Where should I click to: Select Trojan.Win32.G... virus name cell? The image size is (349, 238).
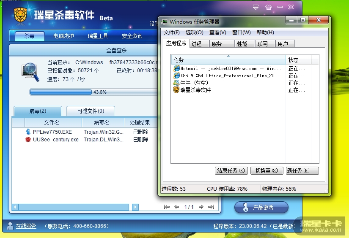click(x=104, y=132)
